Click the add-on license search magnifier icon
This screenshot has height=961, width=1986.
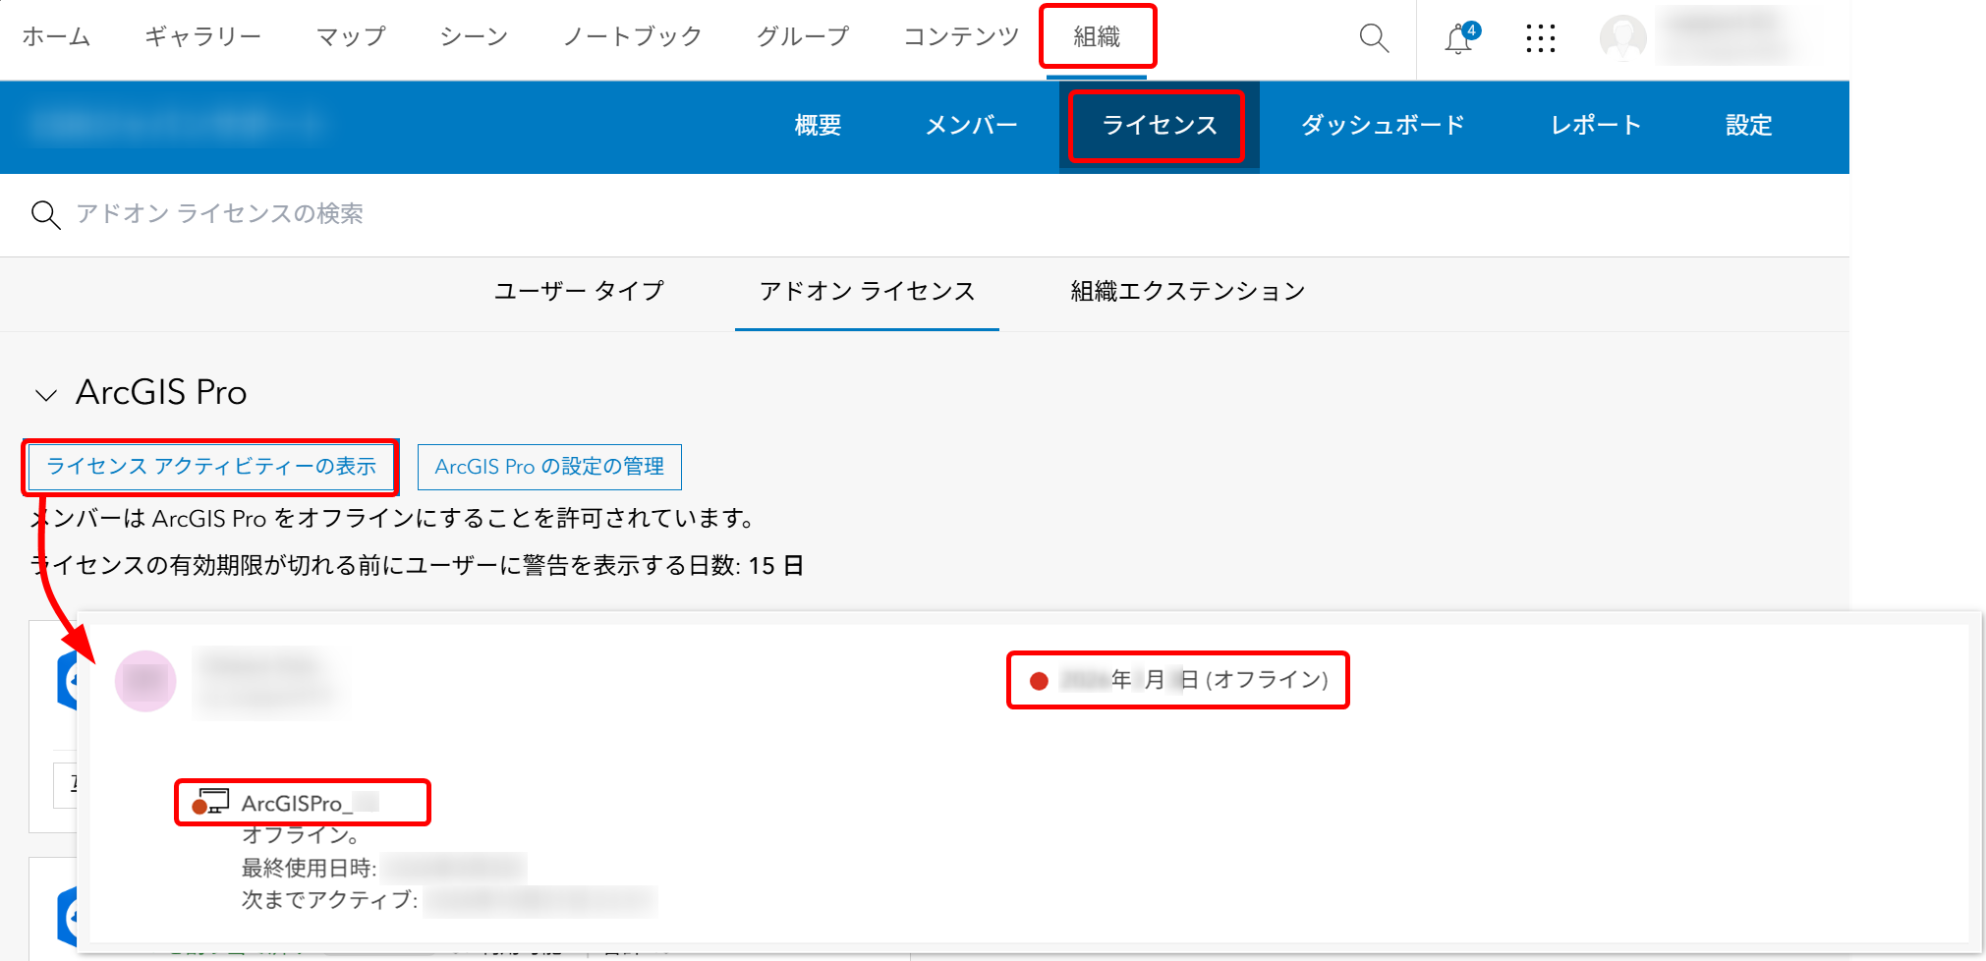click(x=46, y=214)
